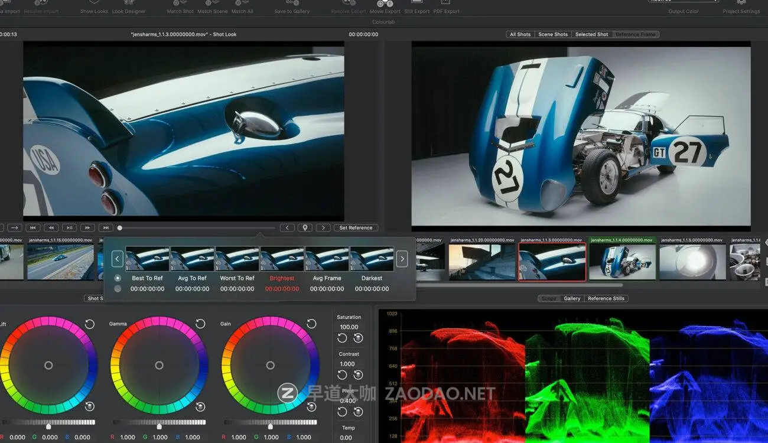Select the lower radio button in frame popup
The width and height of the screenshot is (768, 443).
(x=118, y=289)
